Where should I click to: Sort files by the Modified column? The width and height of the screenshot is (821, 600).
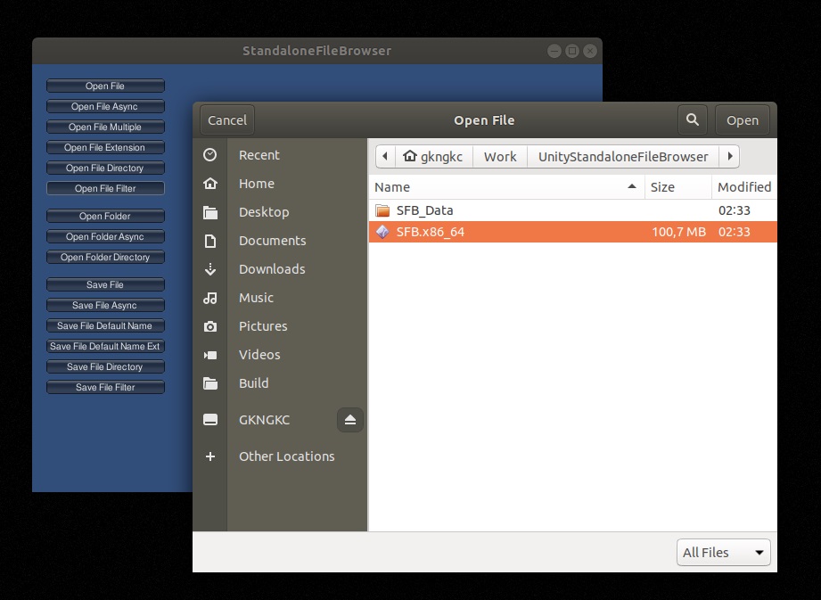coord(744,187)
